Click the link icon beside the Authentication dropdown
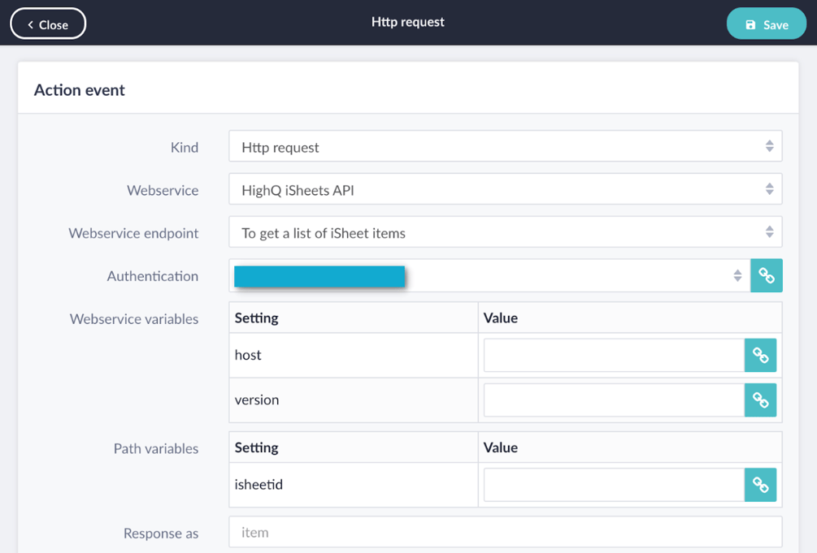This screenshot has height=553, width=817. [x=766, y=275]
